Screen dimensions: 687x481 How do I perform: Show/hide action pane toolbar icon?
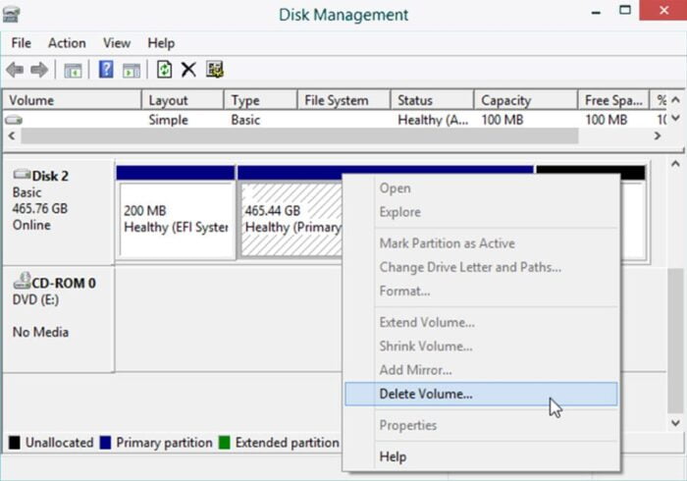click(131, 70)
